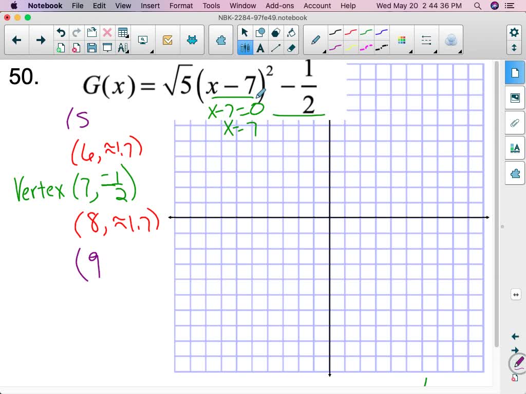Click the Save button
This screenshot has width=526, height=394.
point(91,47)
